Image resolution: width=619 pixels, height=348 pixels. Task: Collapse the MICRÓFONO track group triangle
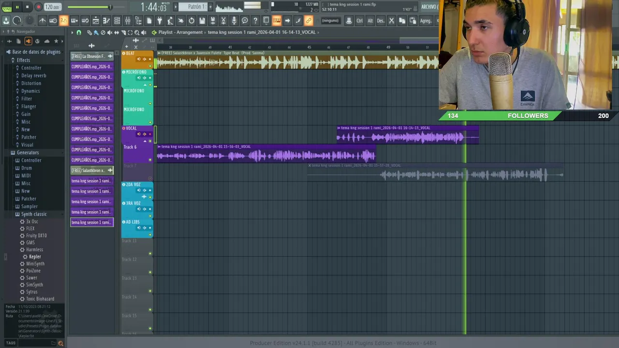[x=145, y=85]
